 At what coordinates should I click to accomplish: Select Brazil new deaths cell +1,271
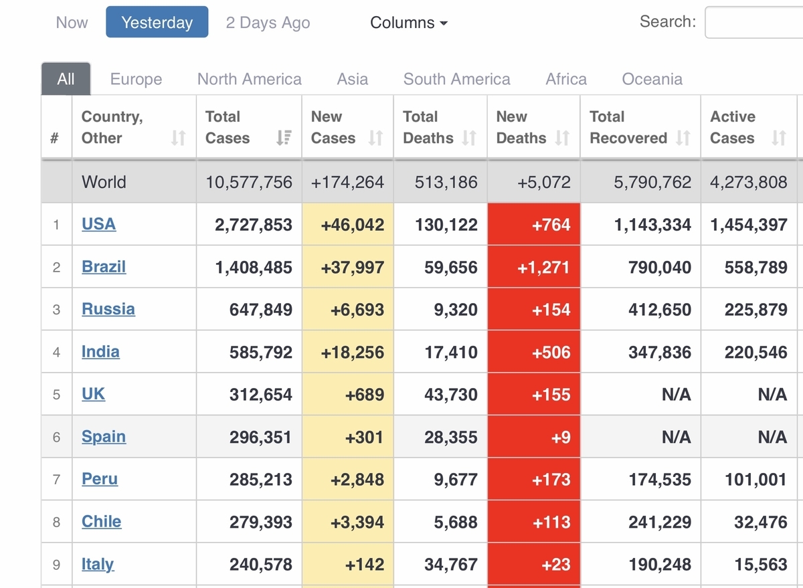pos(534,267)
